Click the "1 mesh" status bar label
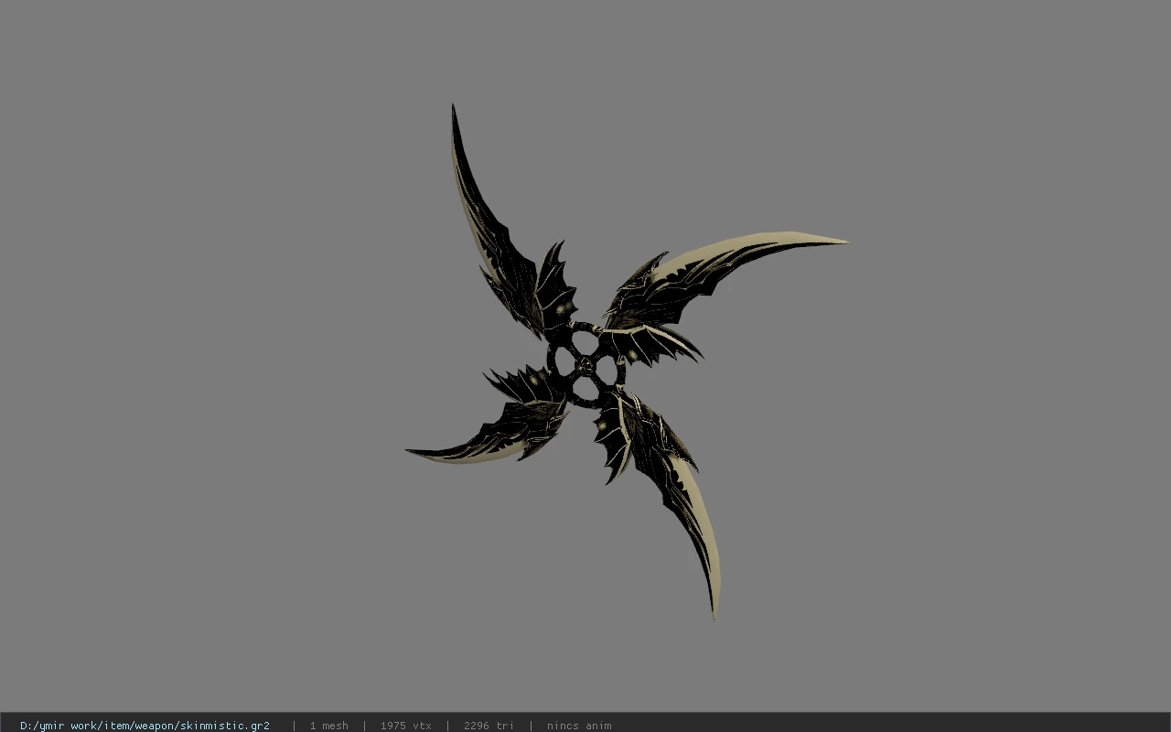1171x732 pixels. 328,726
